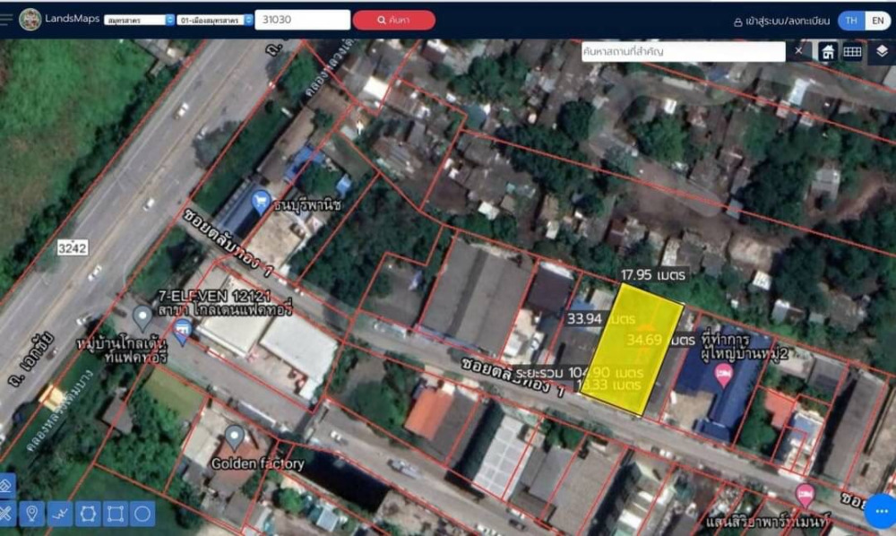
Task: Click the parcel number field showing 31030
Action: (x=302, y=20)
